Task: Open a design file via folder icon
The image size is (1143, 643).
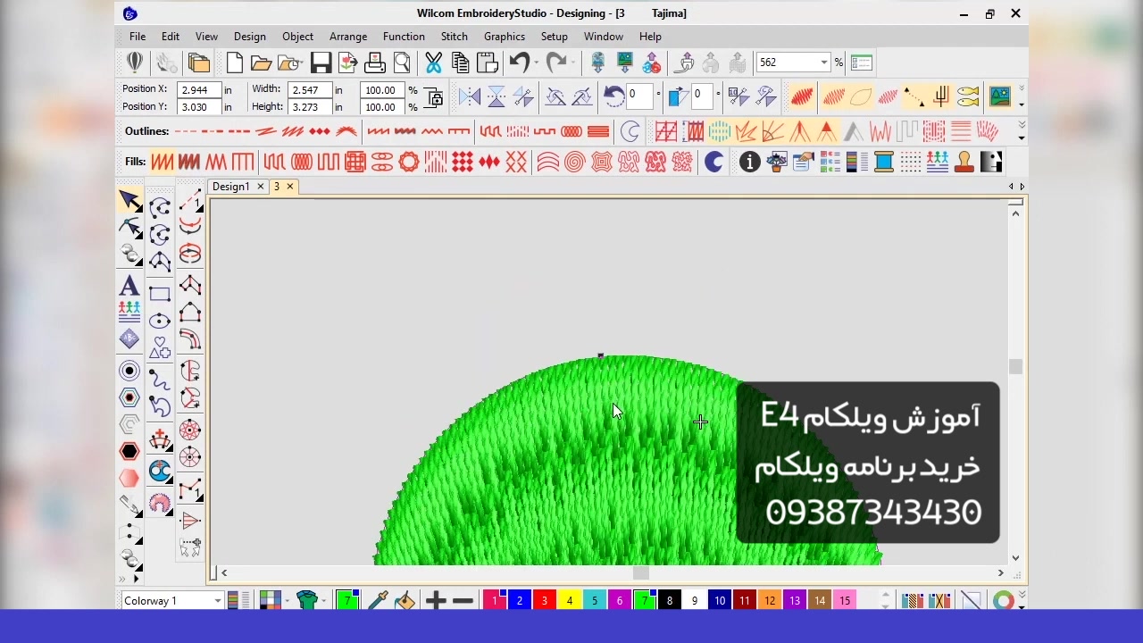Action: coord(261,63)
